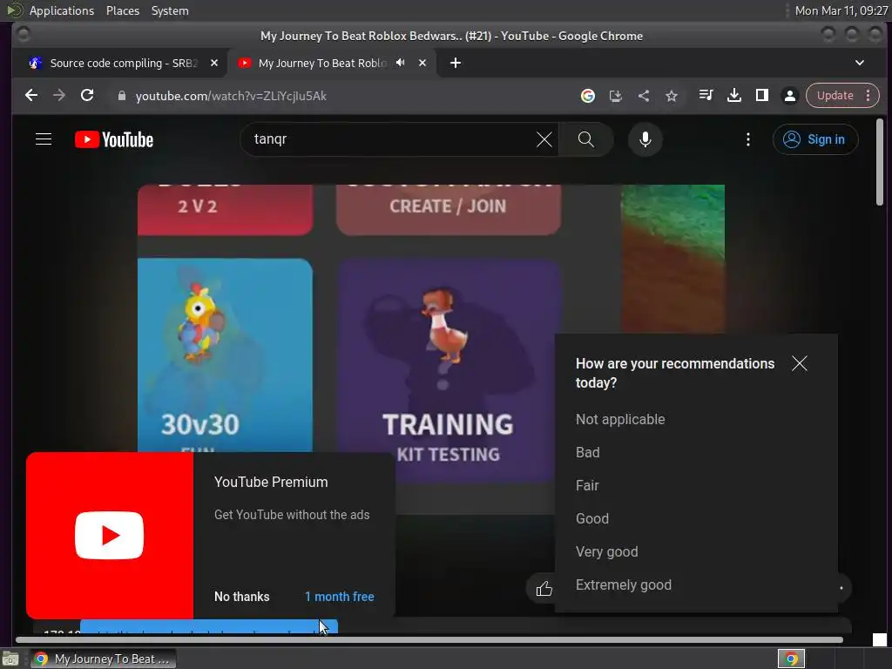Click the My Journey To Beat taskbar button

pyautogui.click(x=103, y=659)
